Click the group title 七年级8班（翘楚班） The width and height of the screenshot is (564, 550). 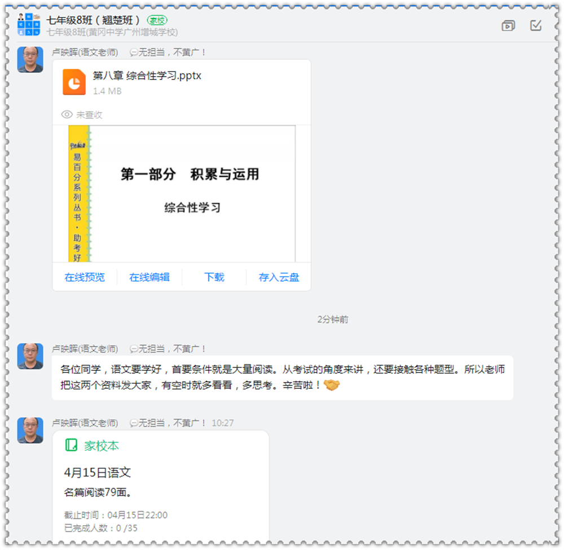point(93,20)
